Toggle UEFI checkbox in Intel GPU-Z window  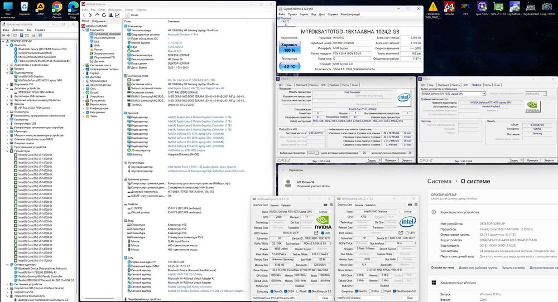tap(407, 233)
